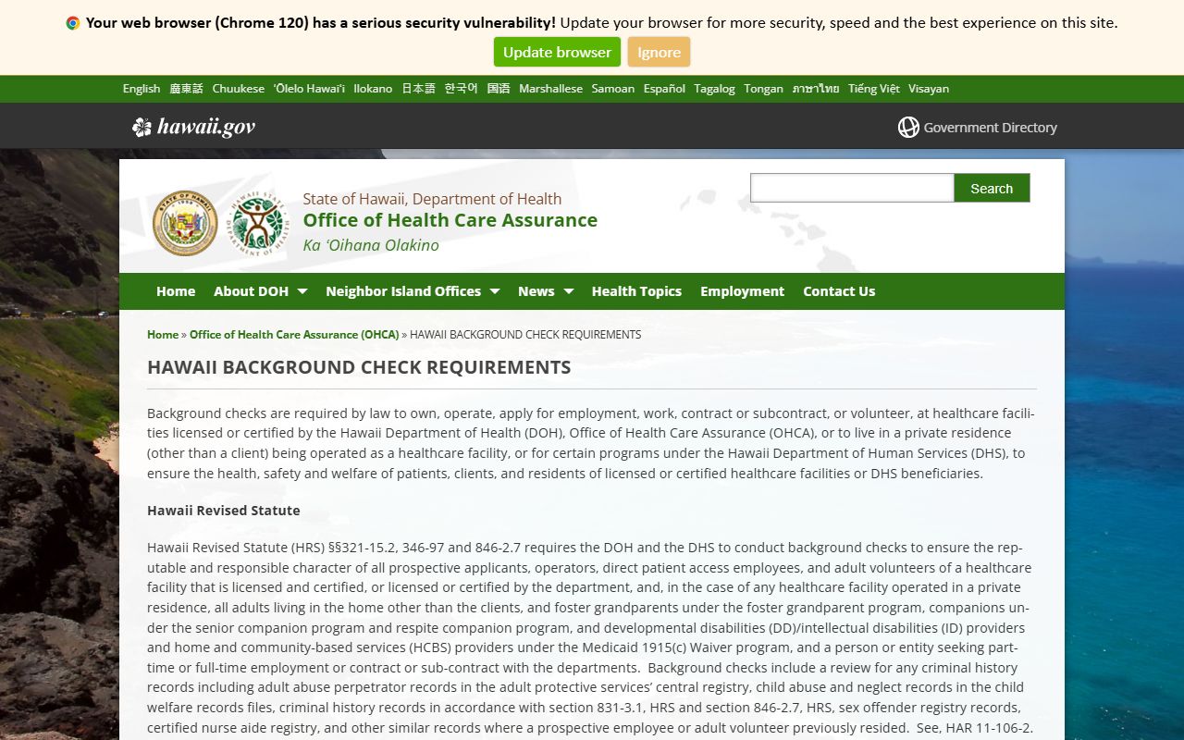Click the Home breadcrumb link
The height and width of the screenshot is (740, 1184).
pos(163,335)
